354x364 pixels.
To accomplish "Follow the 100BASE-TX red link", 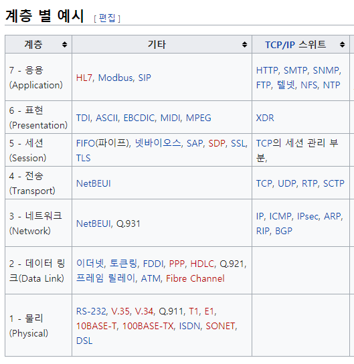I will [x=148, y=326].
